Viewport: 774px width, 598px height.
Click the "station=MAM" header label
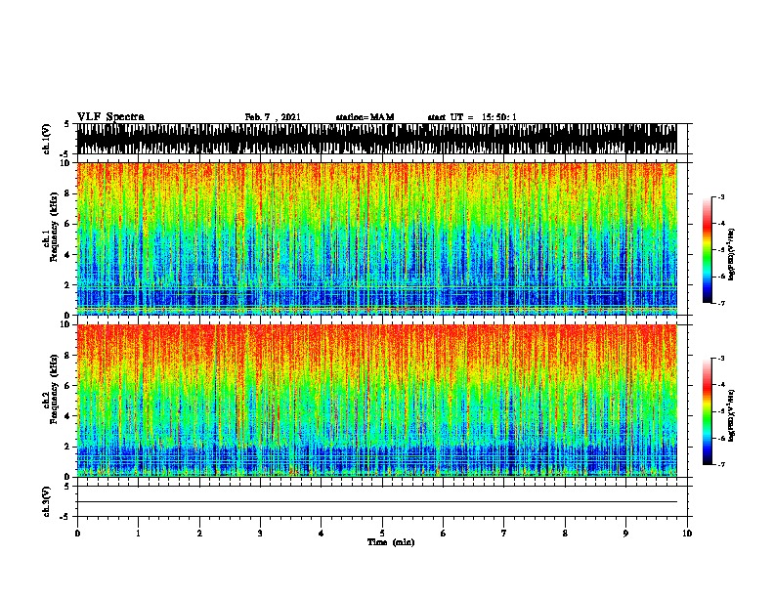[x=365, y=117]
